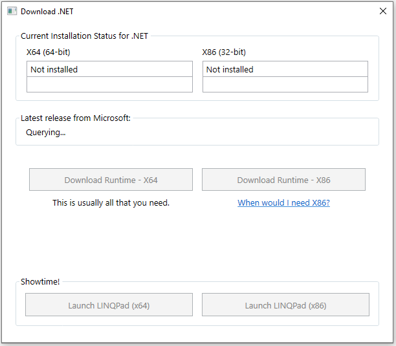Screen dimensions: 396x346
Task: Click Download Runtime - X86 button
Action: [x=283, y=179]
